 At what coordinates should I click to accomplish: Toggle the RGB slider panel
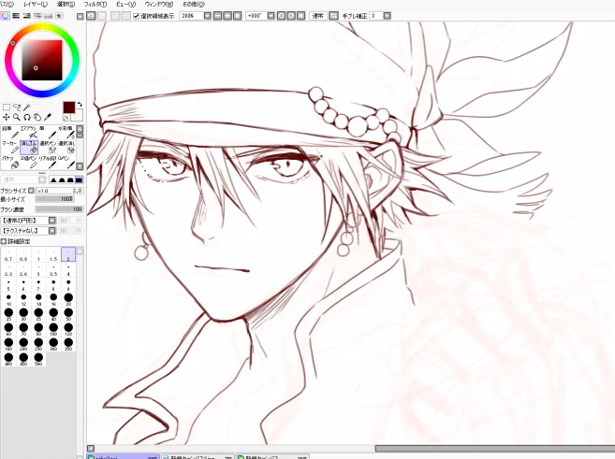16,16
